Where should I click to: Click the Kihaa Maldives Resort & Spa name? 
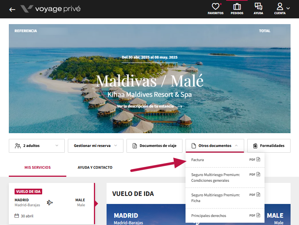(149, 95)
